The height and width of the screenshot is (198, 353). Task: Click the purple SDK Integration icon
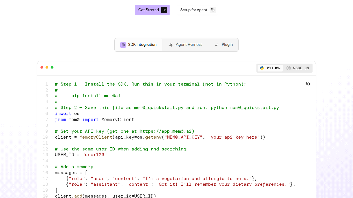click(x=123, y=45)
